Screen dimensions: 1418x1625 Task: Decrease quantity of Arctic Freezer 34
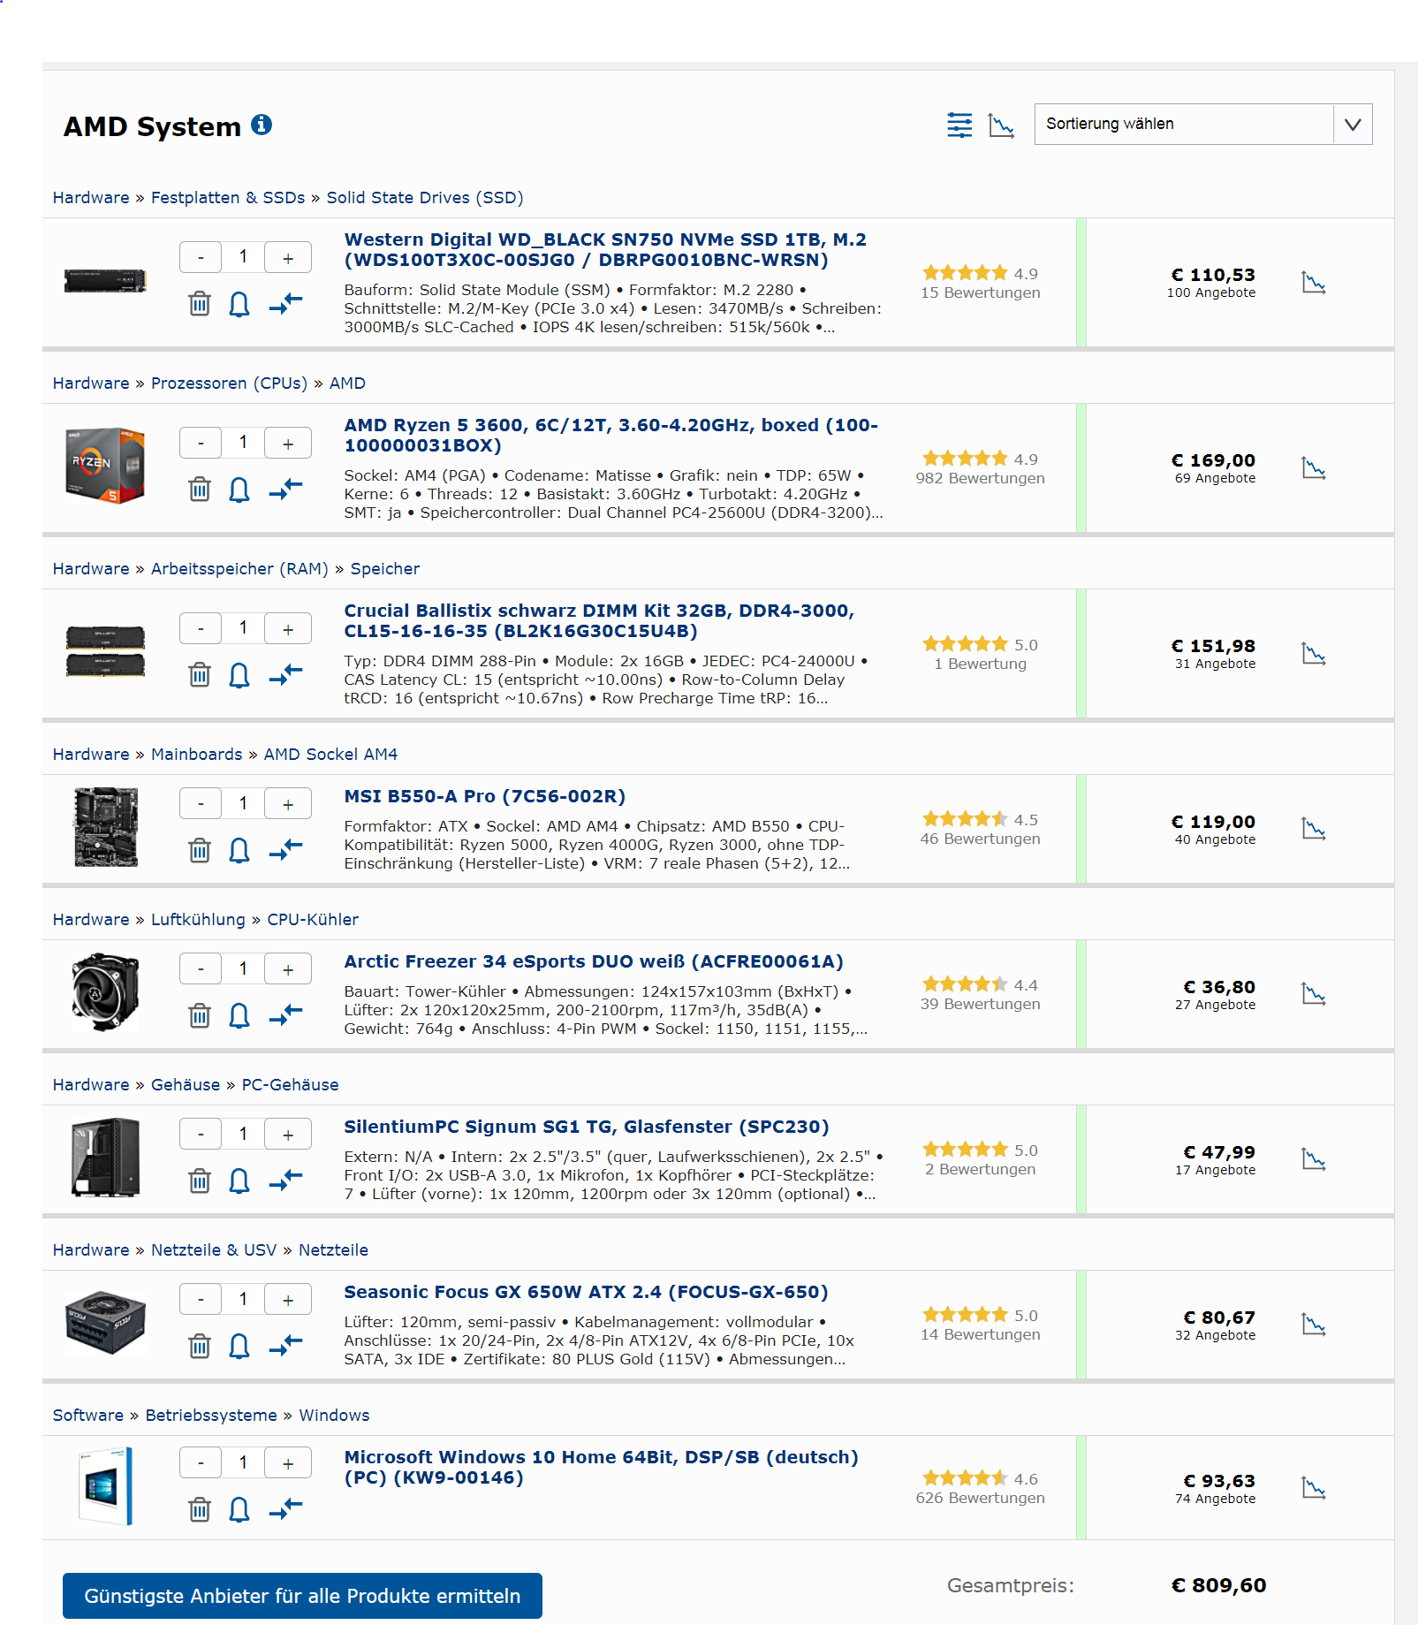click(201, 968)
